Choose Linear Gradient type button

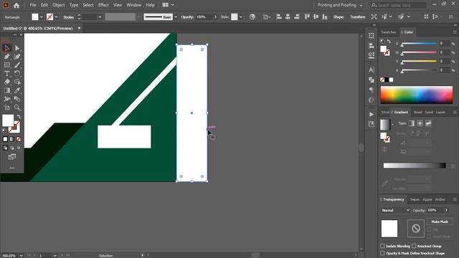(412, 123)
